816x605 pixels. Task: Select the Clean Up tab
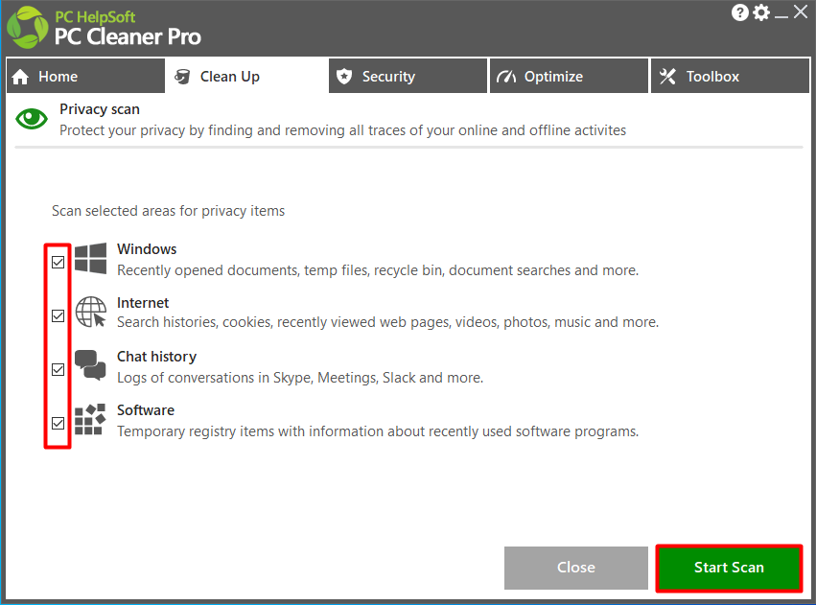pos(246,76)
